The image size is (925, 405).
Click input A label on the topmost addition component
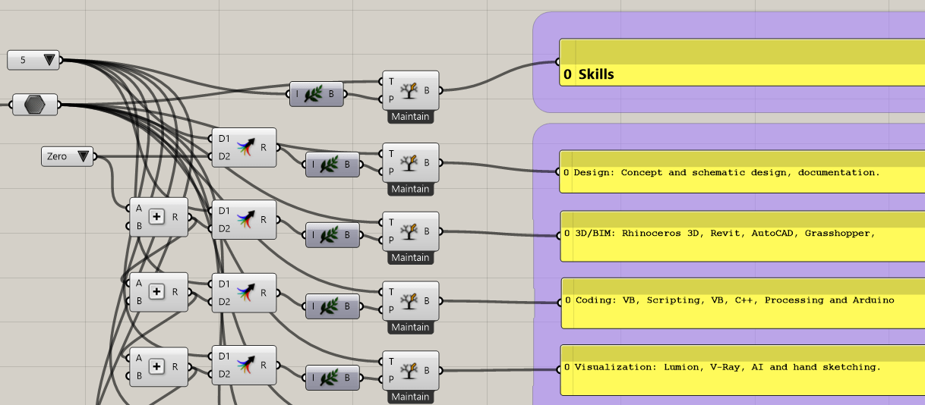click(138, 209)
